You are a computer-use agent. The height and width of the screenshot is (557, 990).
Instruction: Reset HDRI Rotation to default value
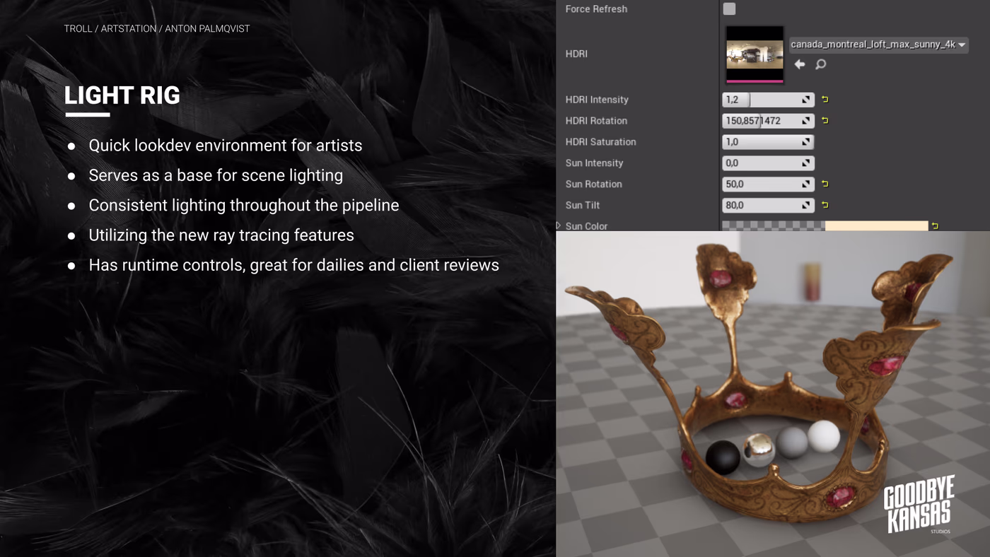pos(825,121)
